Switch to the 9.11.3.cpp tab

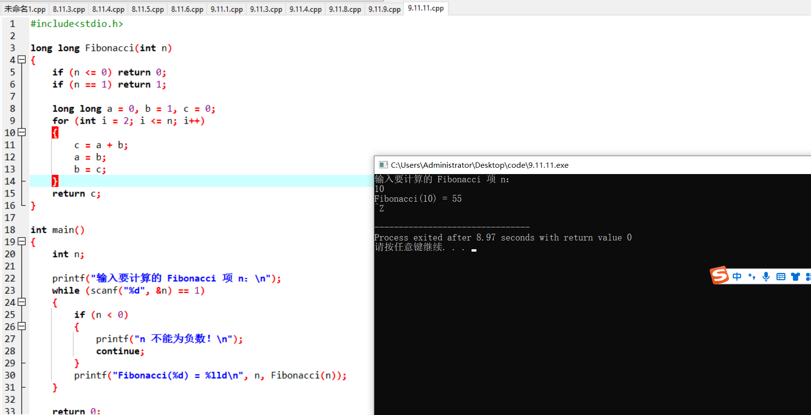266,9
